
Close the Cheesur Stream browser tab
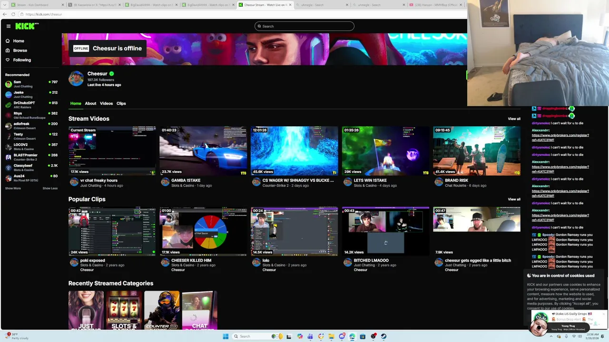[x=290, y=5]
